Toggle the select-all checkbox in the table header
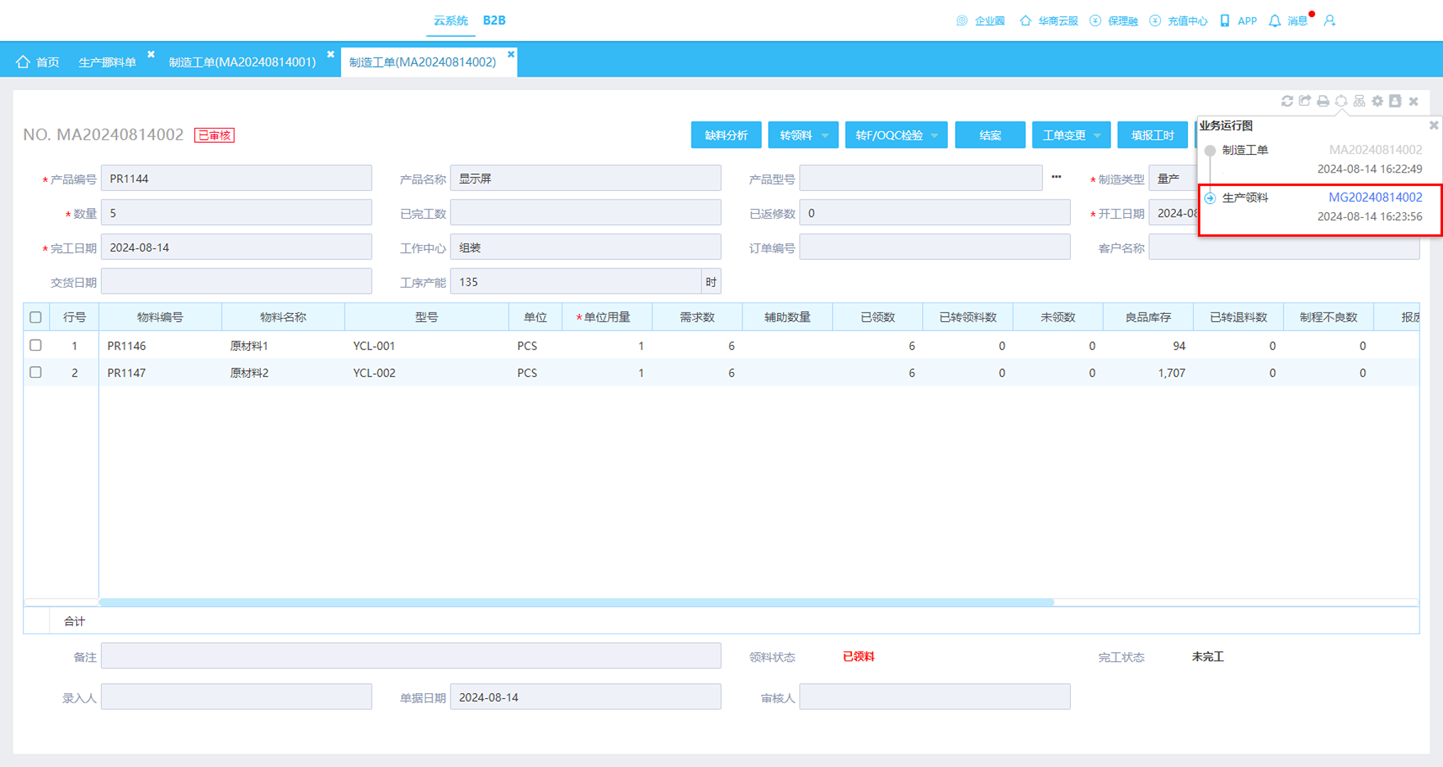The image size is (1443, 767). coord(36,317)
